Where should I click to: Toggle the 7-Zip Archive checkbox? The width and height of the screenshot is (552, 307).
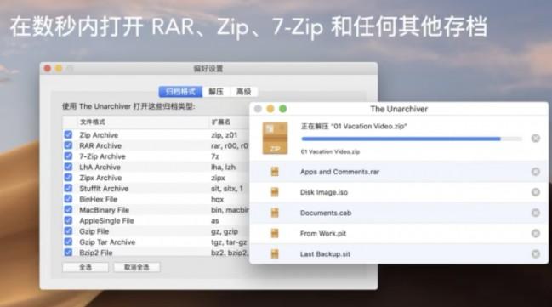pyautogui.click(x=68, y=156)
